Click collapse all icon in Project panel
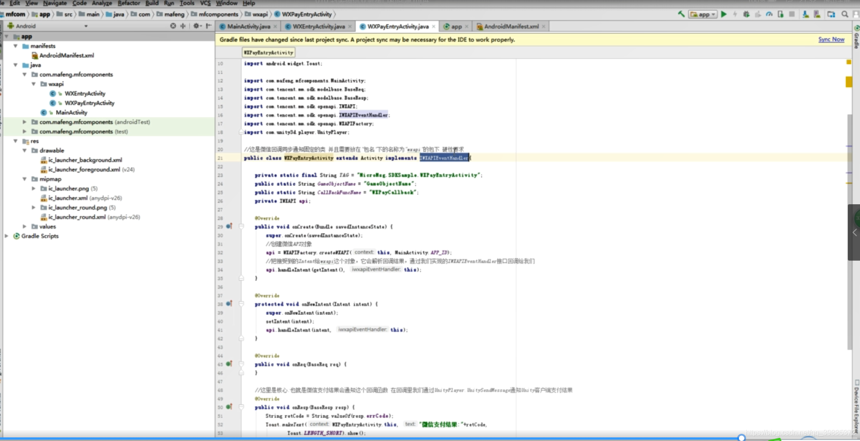860x441 pixels. (183, 26)
